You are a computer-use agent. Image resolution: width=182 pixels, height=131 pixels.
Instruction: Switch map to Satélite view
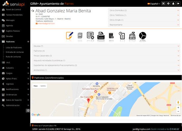(x=43, y=86)
